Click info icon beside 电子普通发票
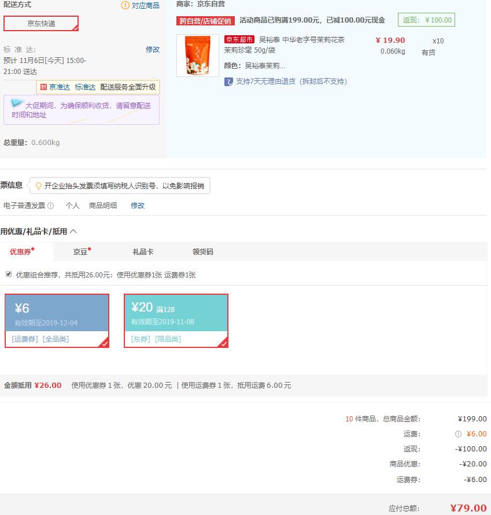This screenshot has width=491, height=515. 51,206
